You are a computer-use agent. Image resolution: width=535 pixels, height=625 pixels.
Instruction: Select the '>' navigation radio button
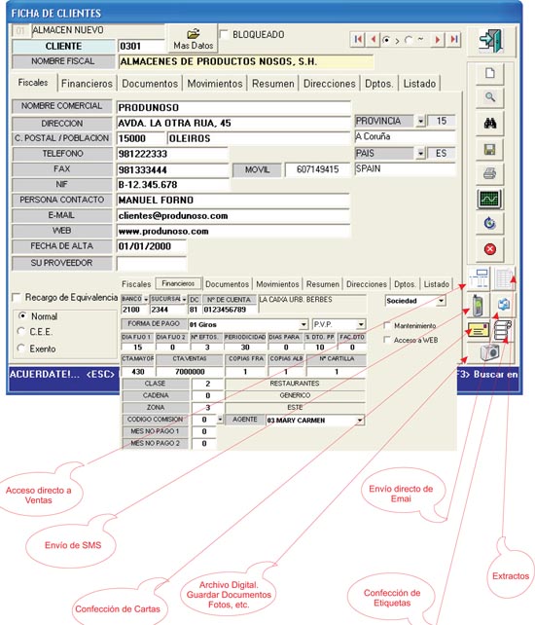pos(386,40)
